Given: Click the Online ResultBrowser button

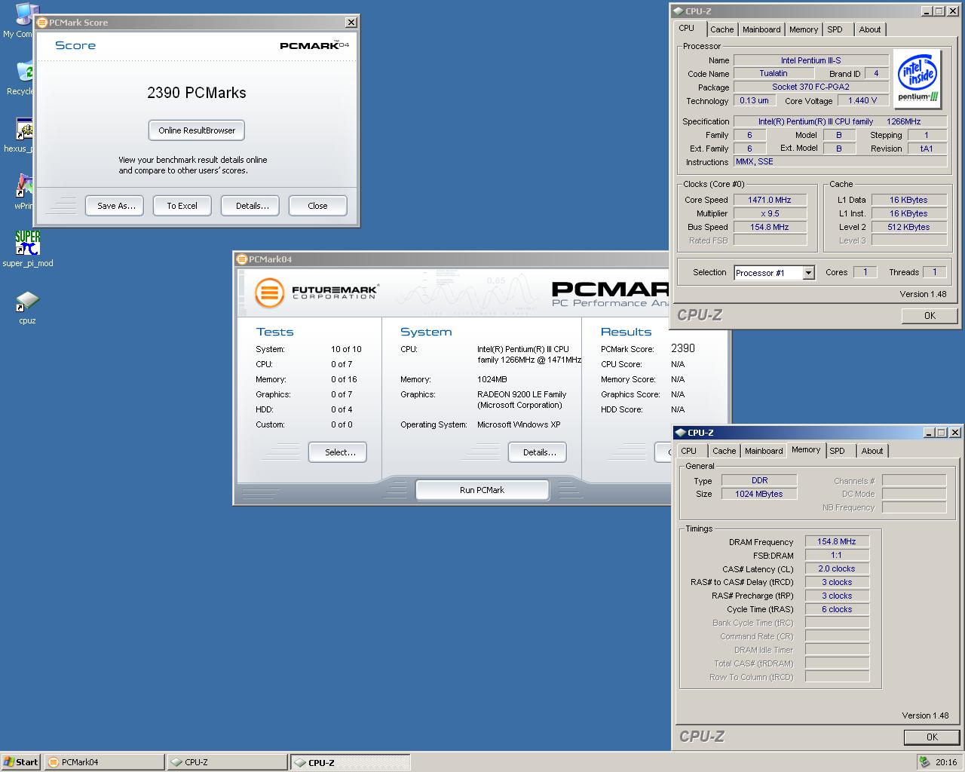Looking at the screenshot, I should pyautogui.click(x=197, y=130).
